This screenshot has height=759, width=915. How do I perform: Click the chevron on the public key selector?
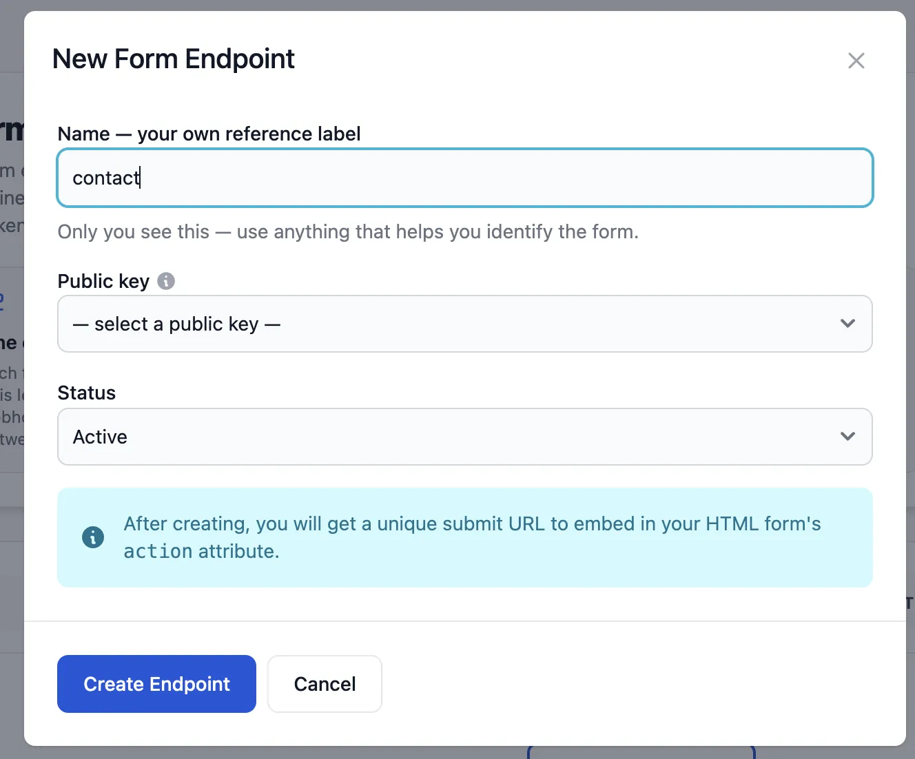click(x=847, y=324)
